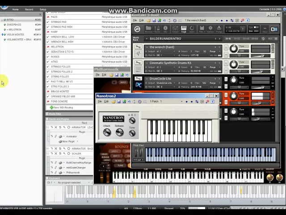This screenshot has width=286, height=215.
Task: Open File menu in Nanotron2 window
Action: point(100,102)
